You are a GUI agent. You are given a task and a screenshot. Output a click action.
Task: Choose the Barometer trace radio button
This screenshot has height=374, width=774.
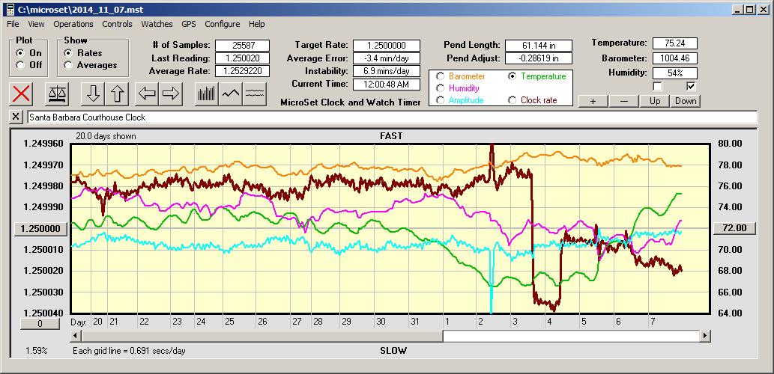pyautogui.click(x=441, y=76)
